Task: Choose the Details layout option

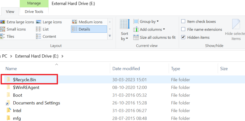Action: click(x=89, y=29)
